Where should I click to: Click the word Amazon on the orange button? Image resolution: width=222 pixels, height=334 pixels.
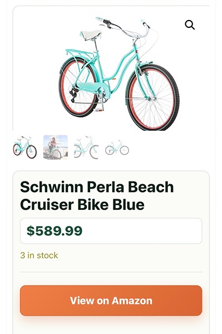132,301
